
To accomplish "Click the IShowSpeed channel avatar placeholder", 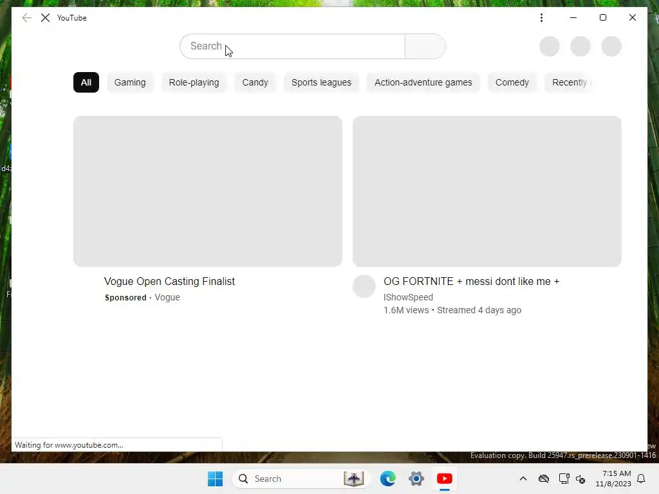I will tap(364, 286).
